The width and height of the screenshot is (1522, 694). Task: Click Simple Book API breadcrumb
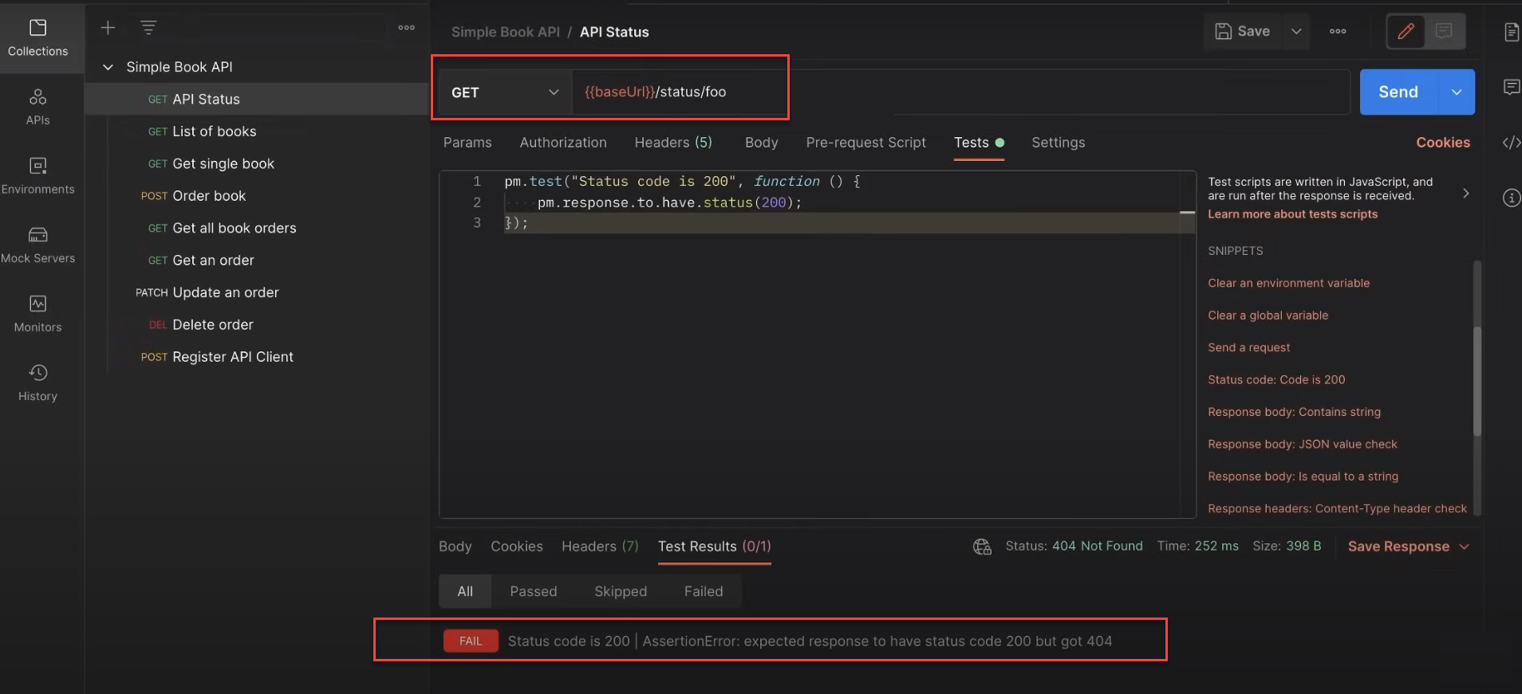click(505, 32)
